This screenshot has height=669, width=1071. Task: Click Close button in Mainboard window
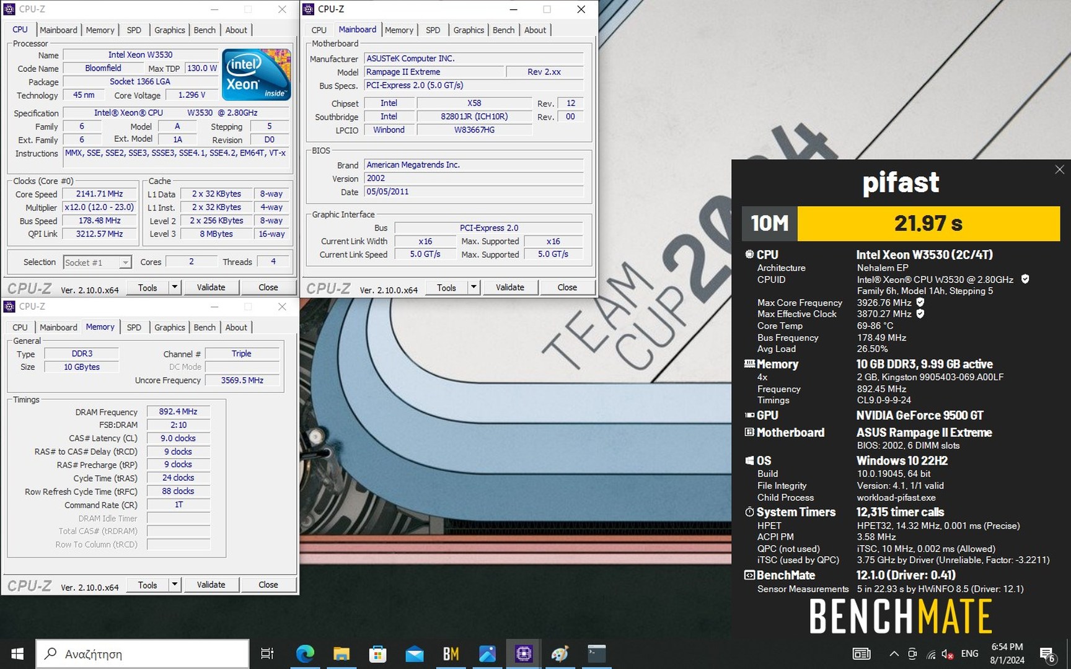click(x=567, y=287)
